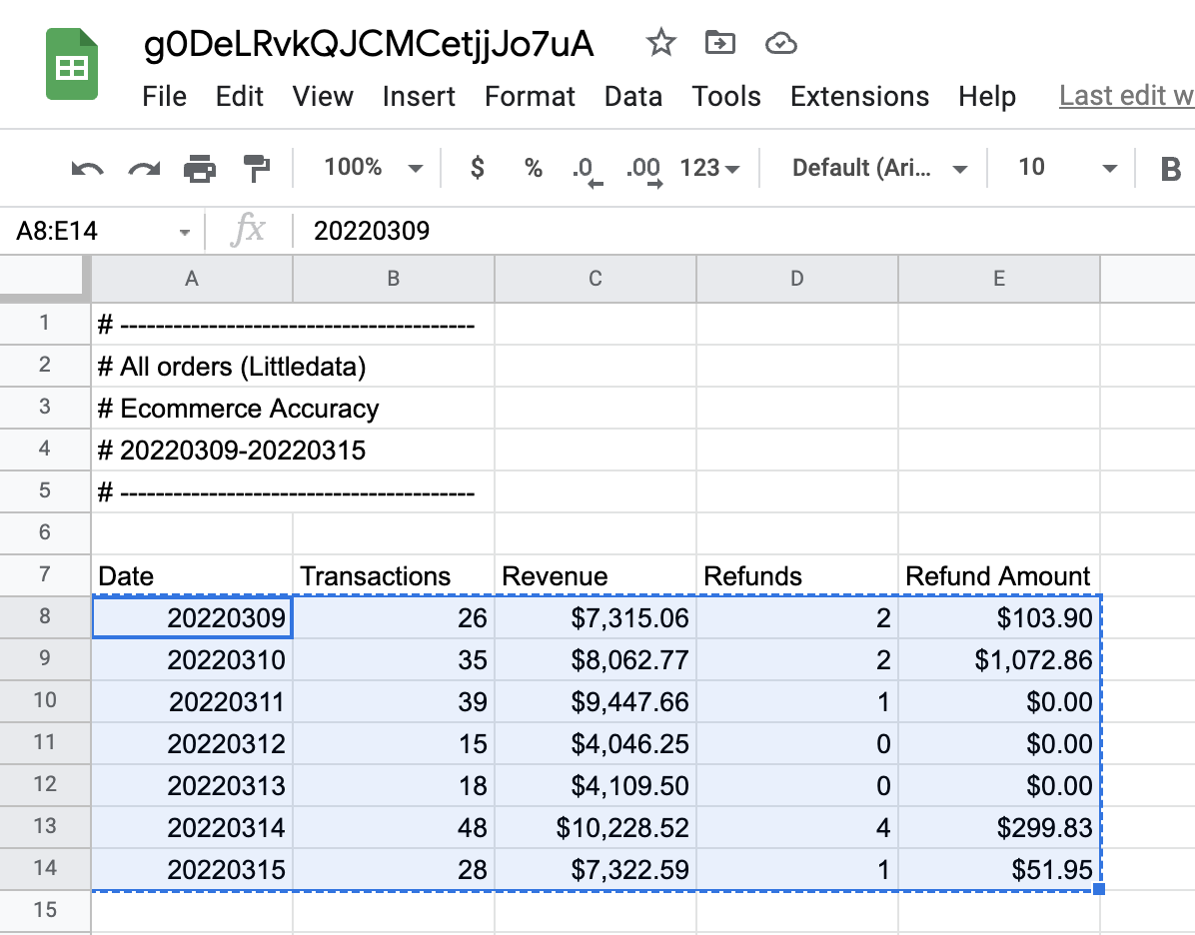This screenshot has height=935, width=1195.
Task: Check the cloud save status icon
Action: point(780,43)
